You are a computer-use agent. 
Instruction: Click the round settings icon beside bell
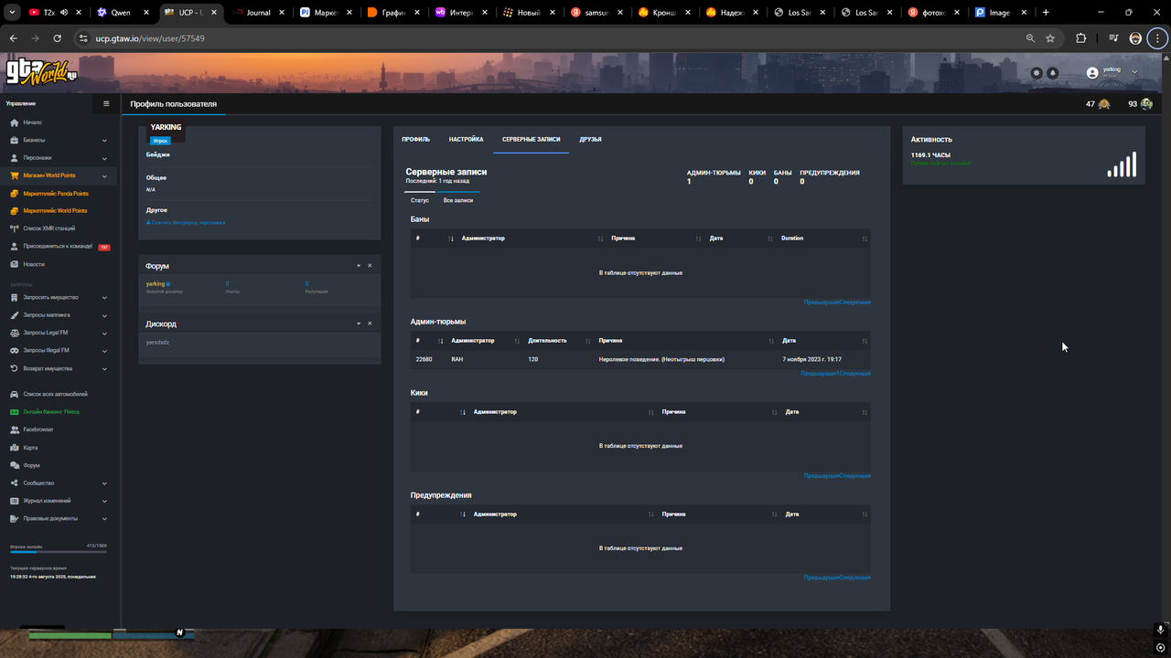(x=1037, y=73)
